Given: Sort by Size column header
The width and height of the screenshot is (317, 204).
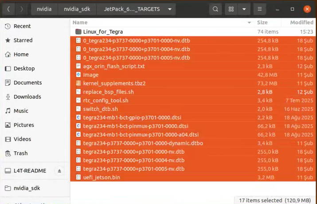Looking at the screenshot, I should click(262, 23).
